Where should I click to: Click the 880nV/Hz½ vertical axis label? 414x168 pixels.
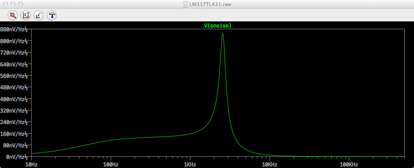pos(14,30)
